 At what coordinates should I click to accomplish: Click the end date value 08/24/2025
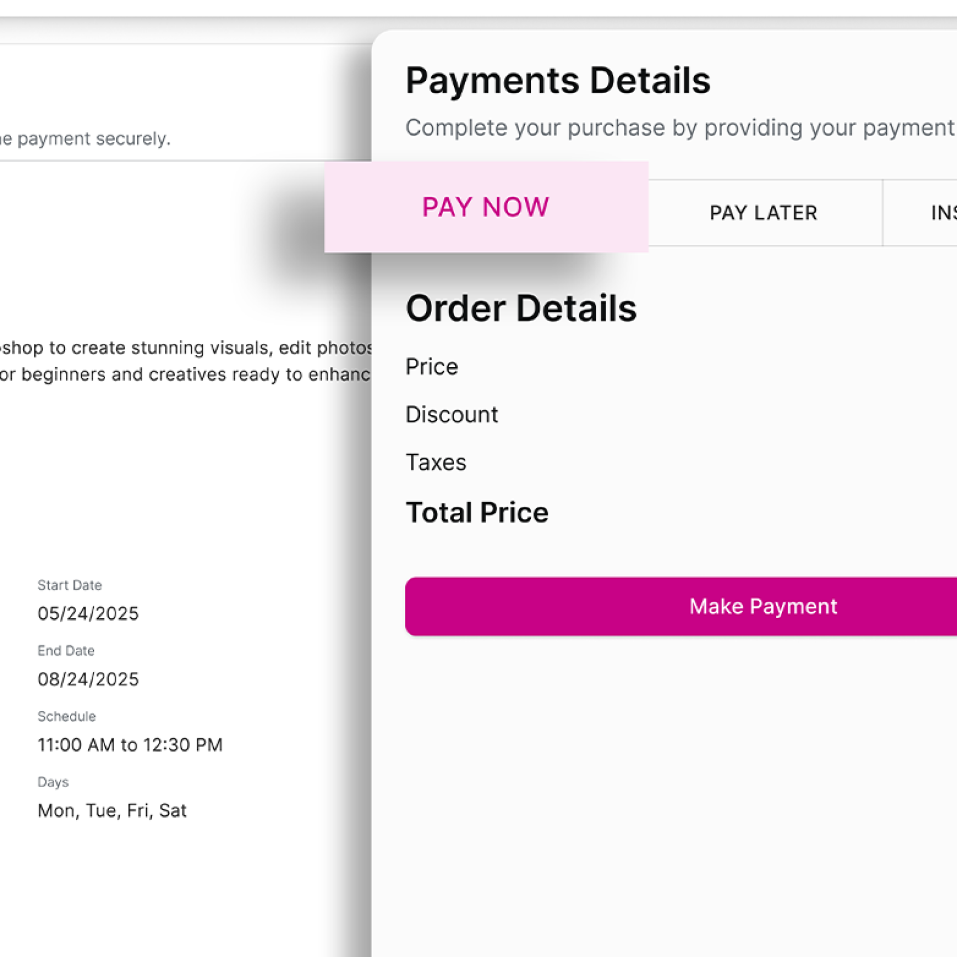[88, 680]
